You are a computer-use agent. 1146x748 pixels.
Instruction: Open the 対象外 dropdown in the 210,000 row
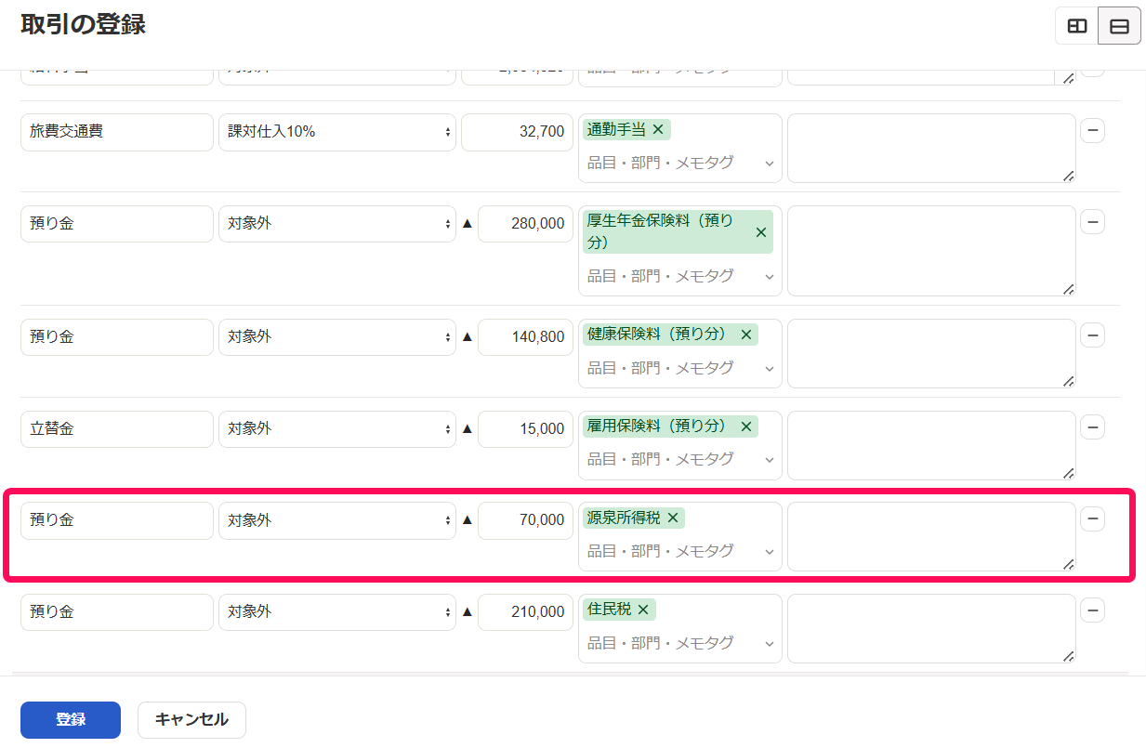[337, 612]
